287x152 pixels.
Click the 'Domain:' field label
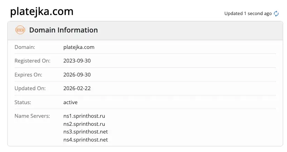(x=25, y=47)
